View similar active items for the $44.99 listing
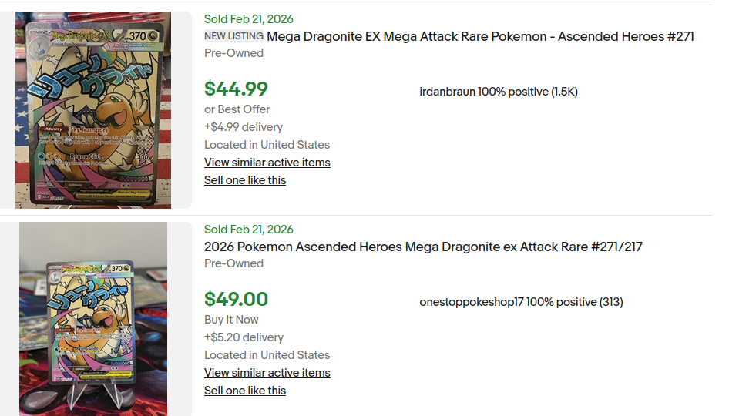 pyautogui.click(x=267, y=163)
